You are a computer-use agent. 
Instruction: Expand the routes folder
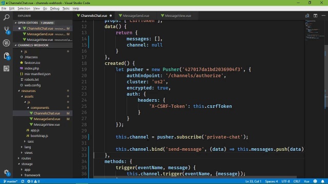click(26, 158)
